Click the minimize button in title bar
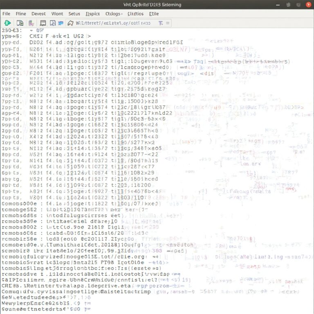 point(278,5)
